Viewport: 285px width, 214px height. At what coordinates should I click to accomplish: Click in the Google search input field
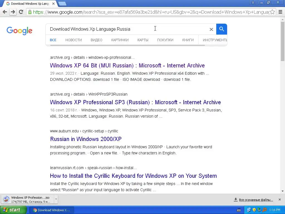(x=127, y=29)
